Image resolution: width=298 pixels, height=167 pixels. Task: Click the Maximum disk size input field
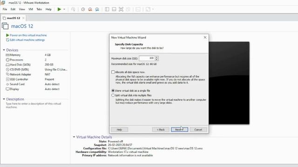[x=147, y=58]
